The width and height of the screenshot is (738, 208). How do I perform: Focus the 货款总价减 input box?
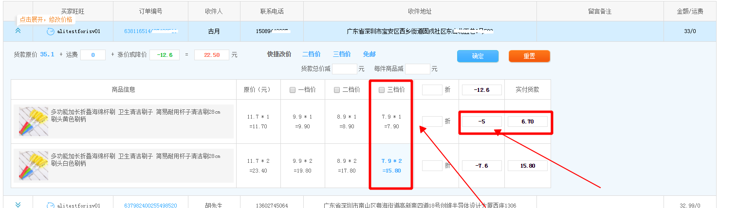pos(344,69)
